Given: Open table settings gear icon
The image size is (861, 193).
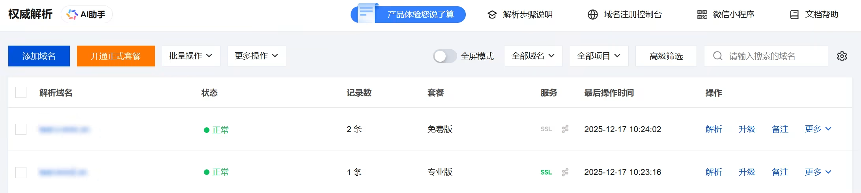Looking at the screenshot, I should pos(842,56).
